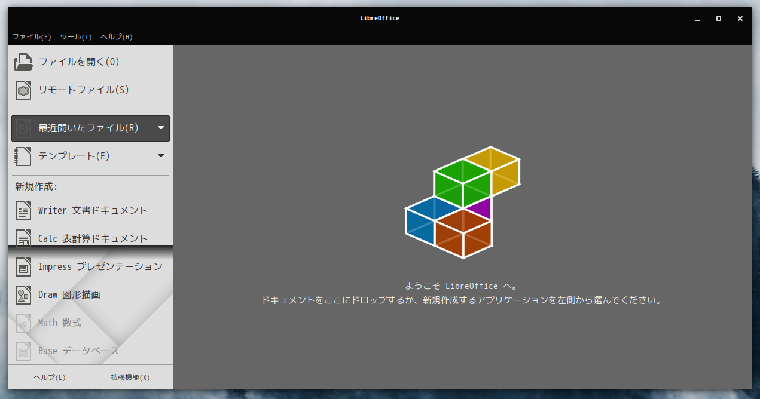Click the LibreOffice window title

coord(380,18)
